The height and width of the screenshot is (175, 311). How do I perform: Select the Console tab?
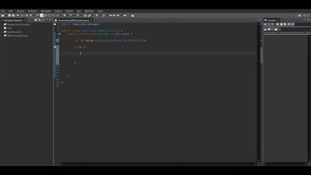point(271,20)
